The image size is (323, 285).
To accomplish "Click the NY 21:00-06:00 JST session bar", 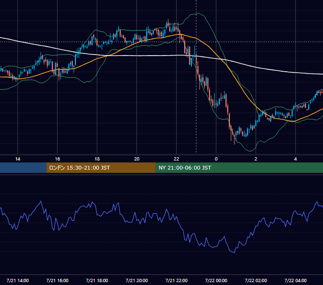I will [239, 168].
